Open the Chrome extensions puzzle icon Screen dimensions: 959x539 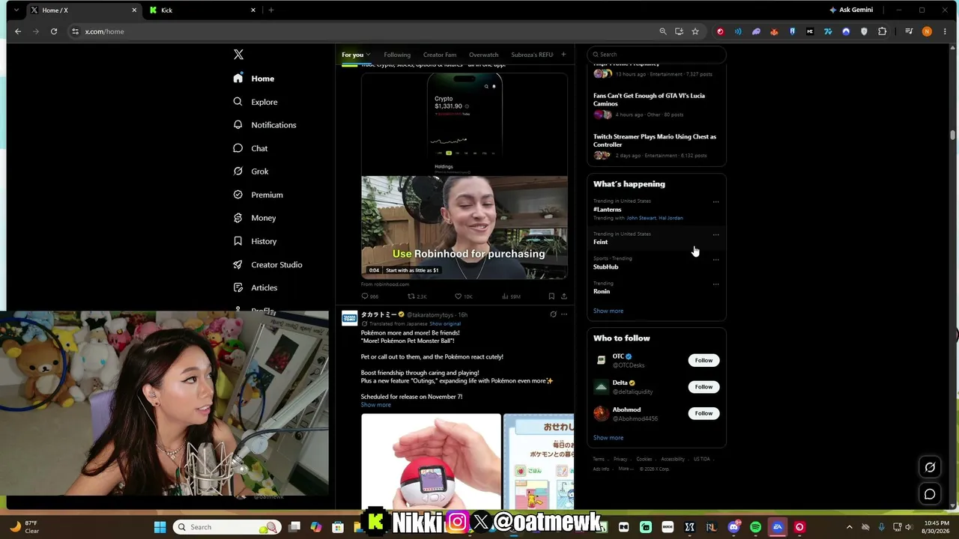click(882, 31)
